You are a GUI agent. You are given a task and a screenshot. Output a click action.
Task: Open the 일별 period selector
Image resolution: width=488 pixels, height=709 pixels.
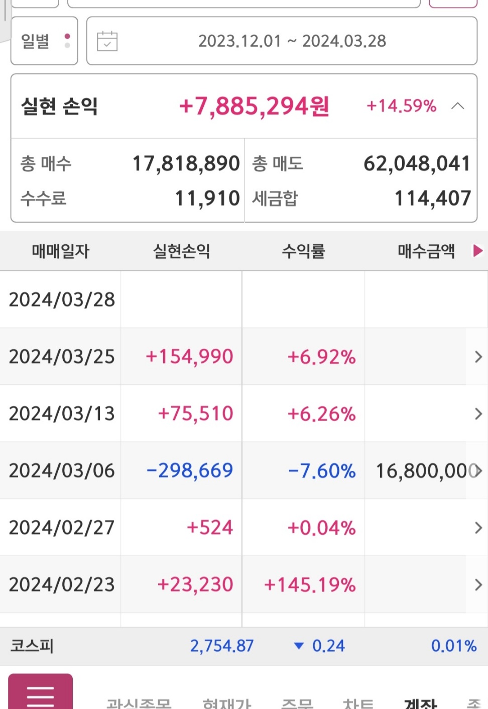coord(44,41)
